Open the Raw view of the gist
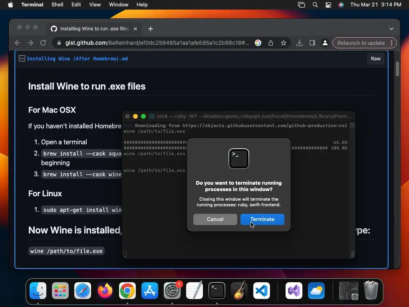The width and height of the screenshot is (409, 307). [375, 59]
